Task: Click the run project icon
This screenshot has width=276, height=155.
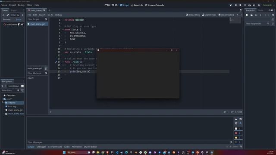Action: click(231, 5)
